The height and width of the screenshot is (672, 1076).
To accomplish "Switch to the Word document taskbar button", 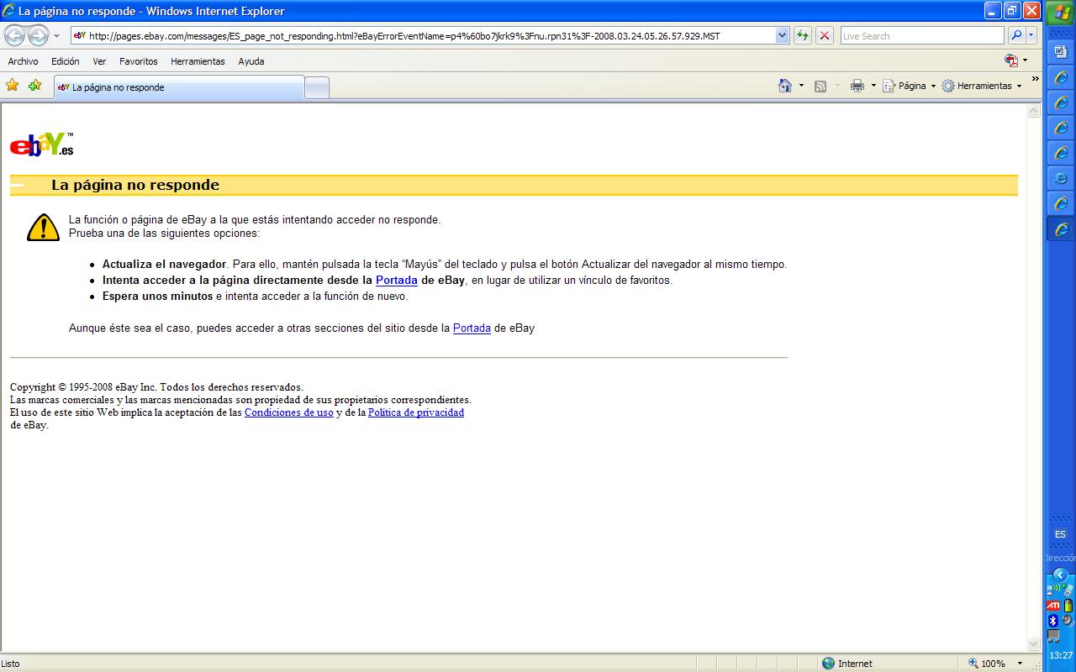I will point(1060,51).
